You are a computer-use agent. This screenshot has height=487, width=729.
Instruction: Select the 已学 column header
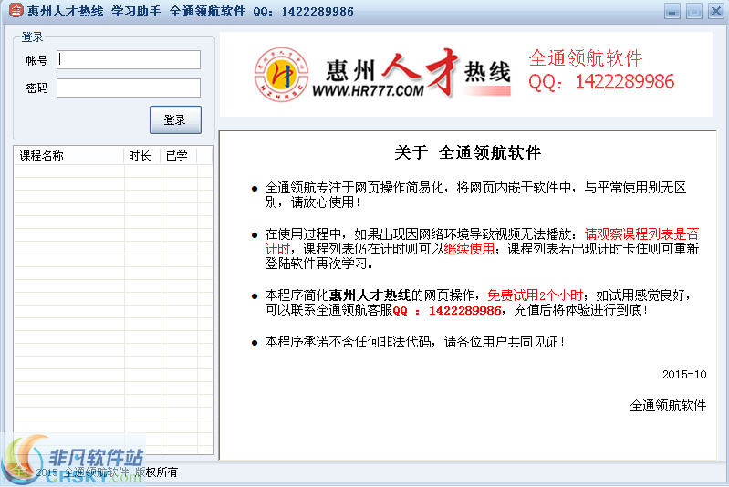click(x=179, y=156)
